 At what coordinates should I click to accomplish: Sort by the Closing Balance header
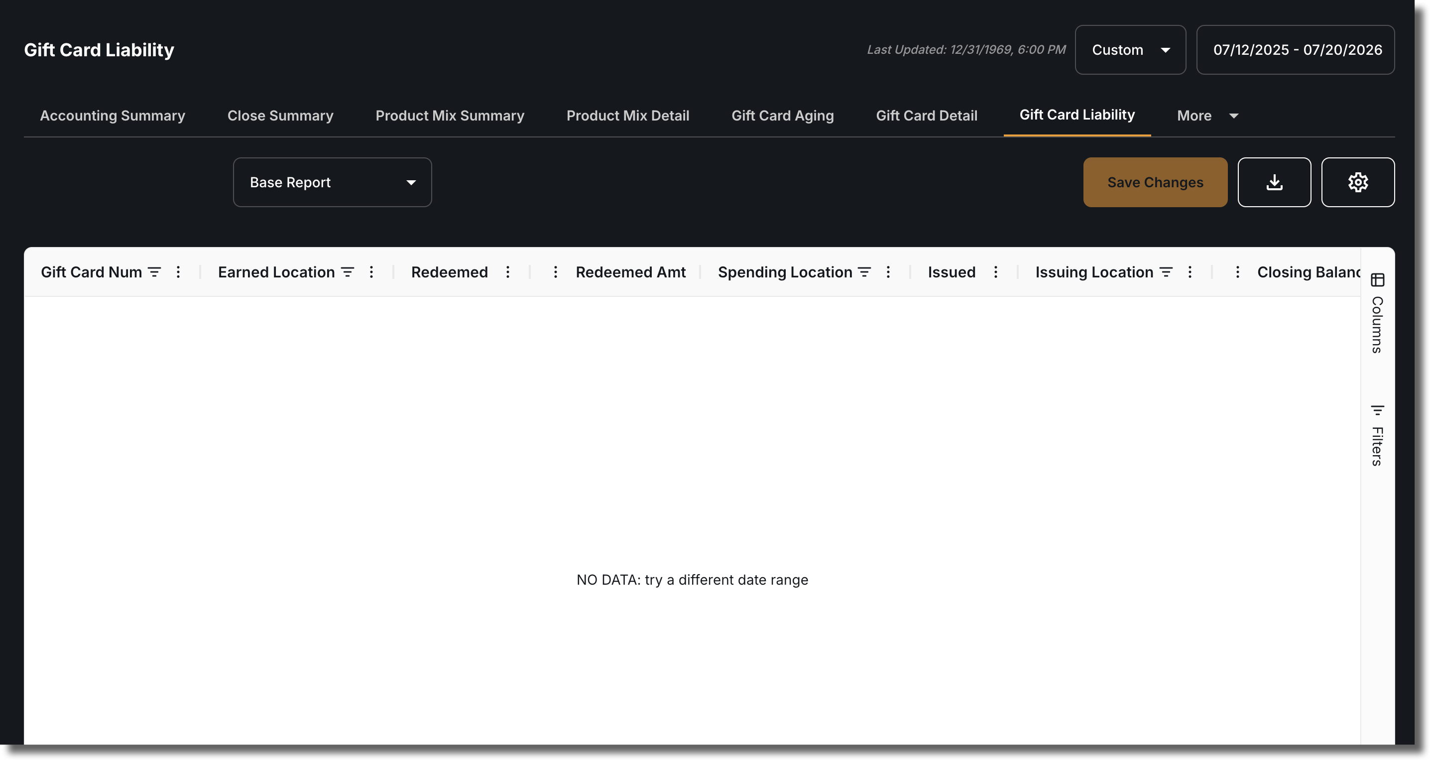(x=1309, y=272)
